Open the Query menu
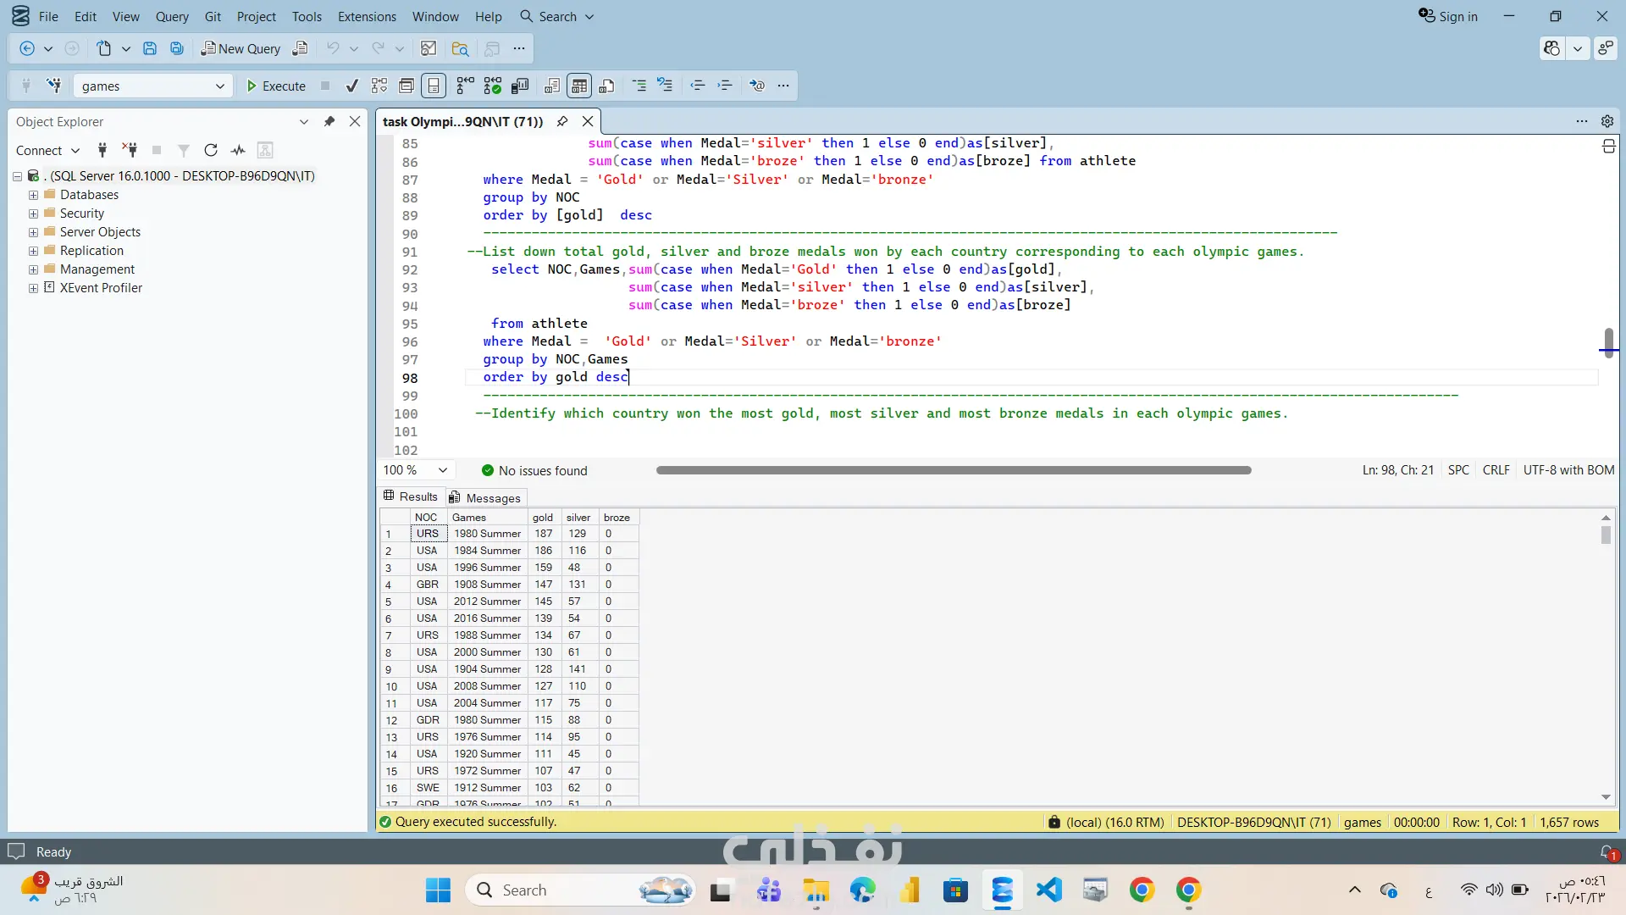1626x915 pixels. pos(172,16)
